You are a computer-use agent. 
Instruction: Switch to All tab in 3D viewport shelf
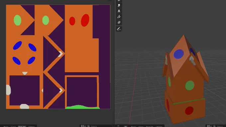tap(126, 126)
